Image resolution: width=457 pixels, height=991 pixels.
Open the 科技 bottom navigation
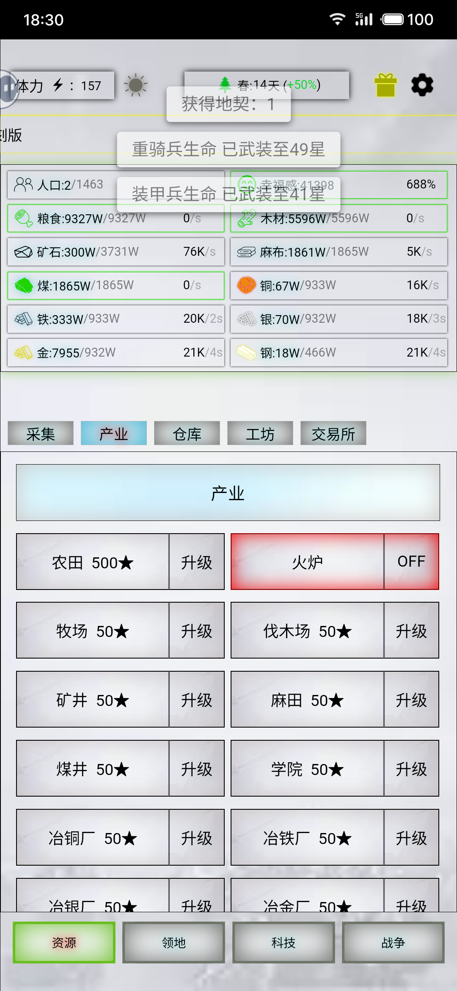point(284,943)
